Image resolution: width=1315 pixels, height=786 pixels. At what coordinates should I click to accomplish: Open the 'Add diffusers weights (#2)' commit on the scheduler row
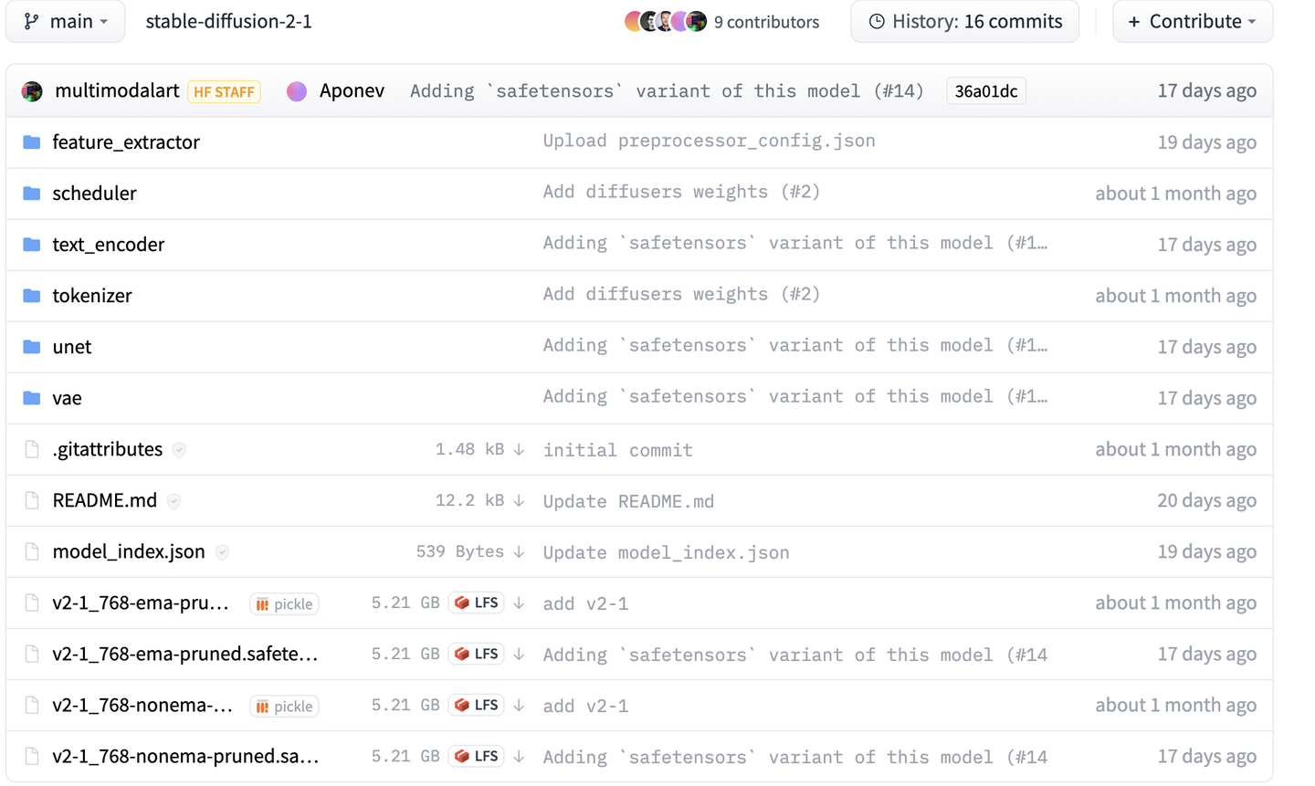coord(681,192)
